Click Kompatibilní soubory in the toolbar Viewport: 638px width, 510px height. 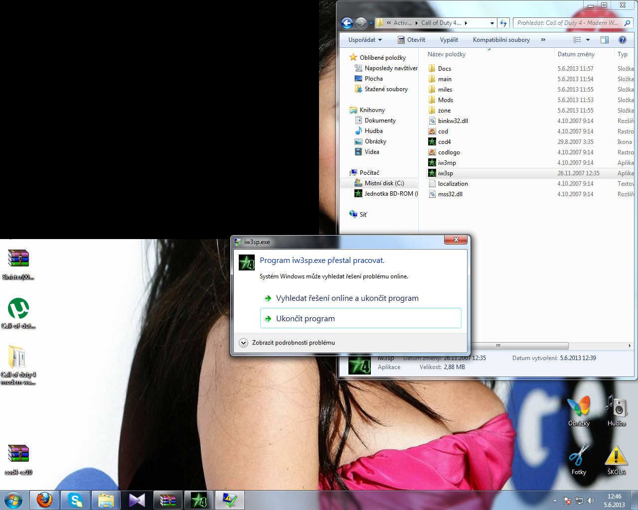click(x=501, y=40)
